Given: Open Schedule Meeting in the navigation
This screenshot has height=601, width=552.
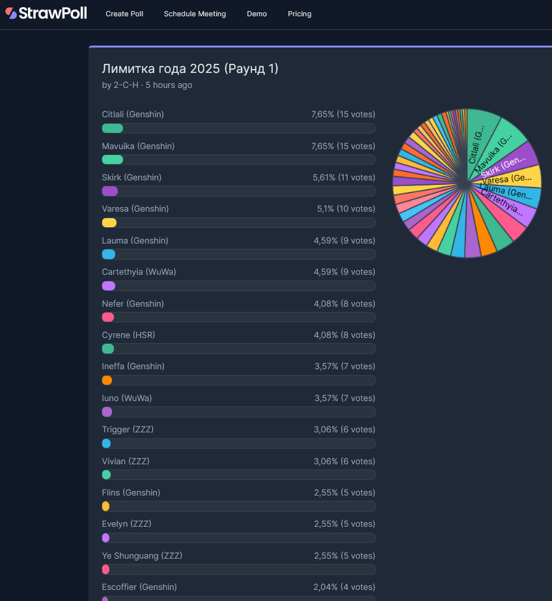Looking at the screenshot, I should tap(195, 14).
